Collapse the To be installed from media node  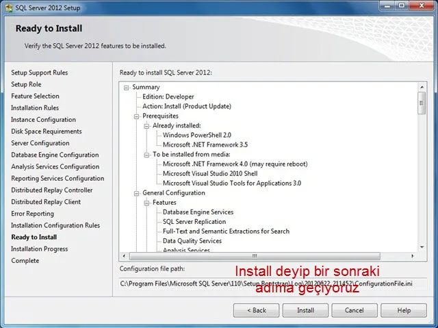pos(146,155)
